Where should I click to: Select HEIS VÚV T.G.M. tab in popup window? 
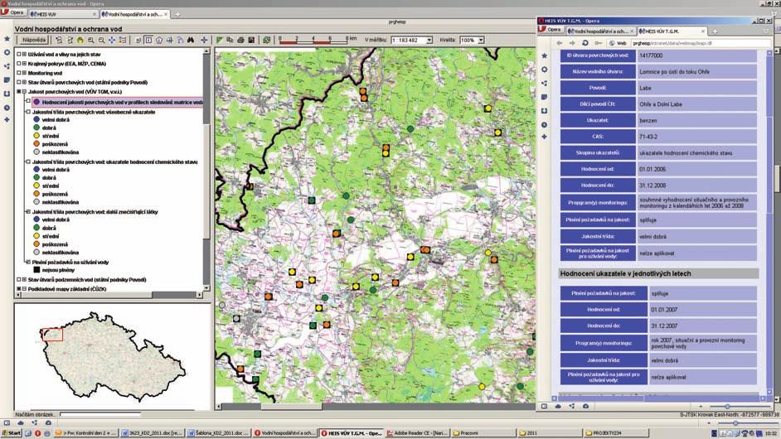pyautogui.click(x=672, y=31)
